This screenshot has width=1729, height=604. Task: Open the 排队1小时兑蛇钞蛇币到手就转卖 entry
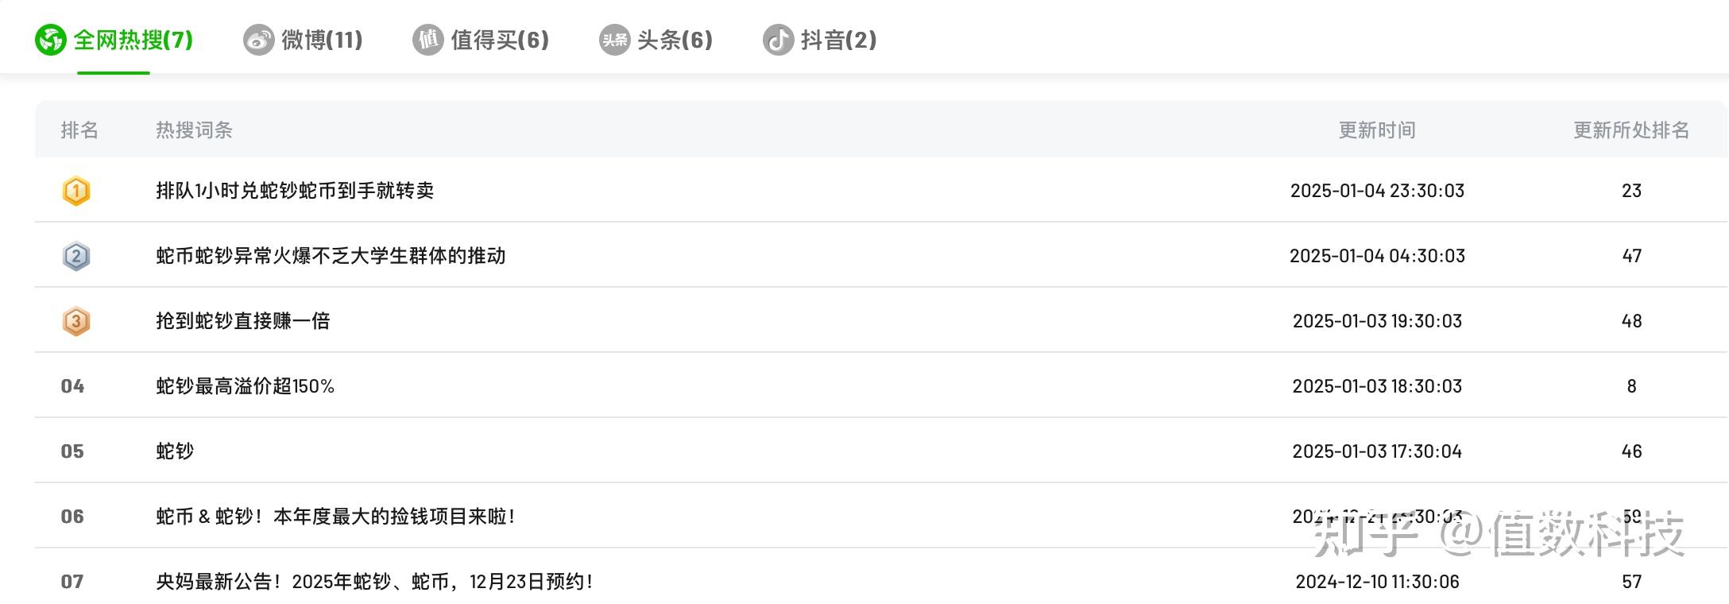click(x=295, y=191)
